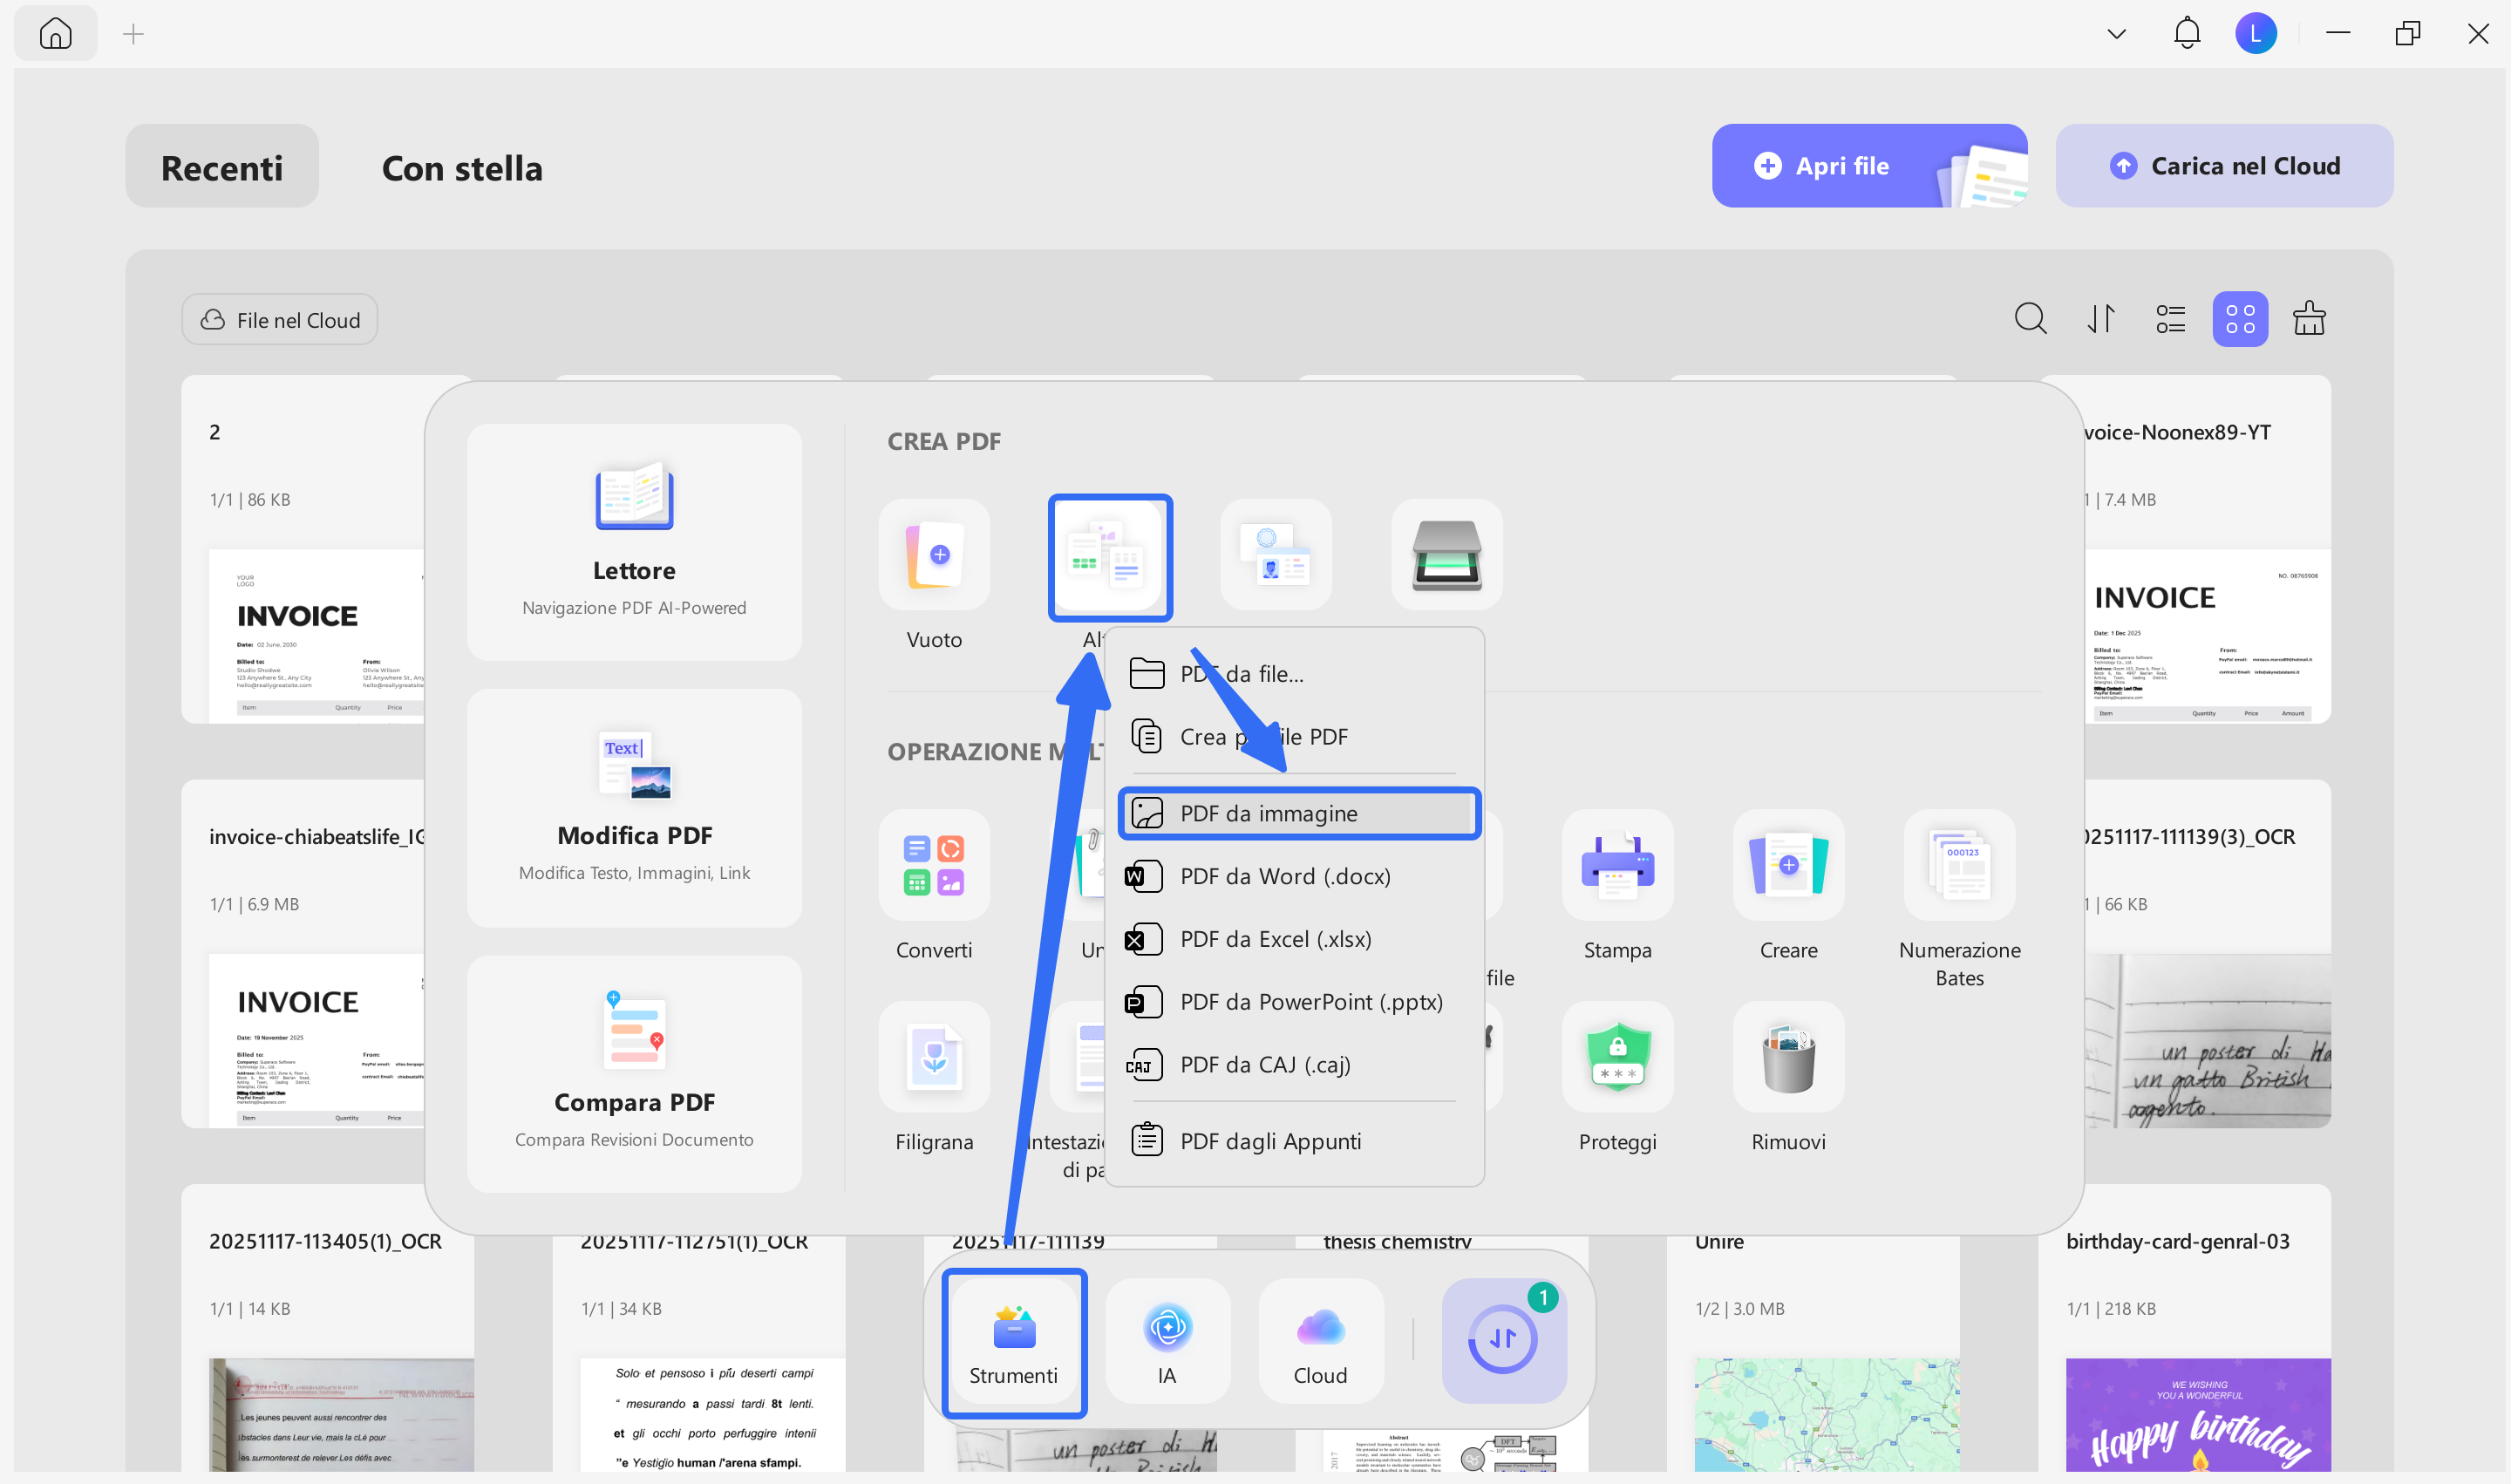Open the Proteggi batch tool

pyautogui.click(x=1617, y=1057)
